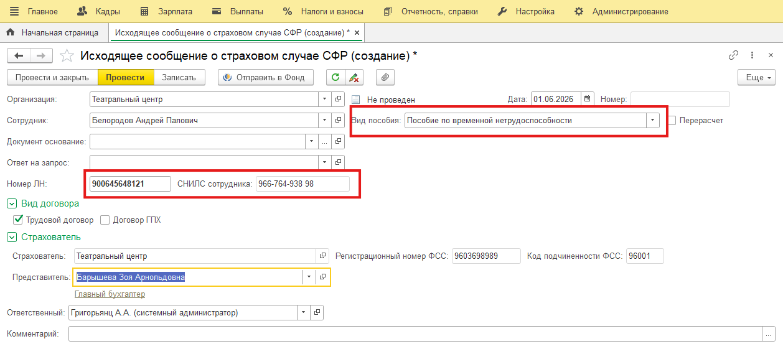
Task: Uncheck the Трудовой договор checkbox
Action: (x=18, y=220)
